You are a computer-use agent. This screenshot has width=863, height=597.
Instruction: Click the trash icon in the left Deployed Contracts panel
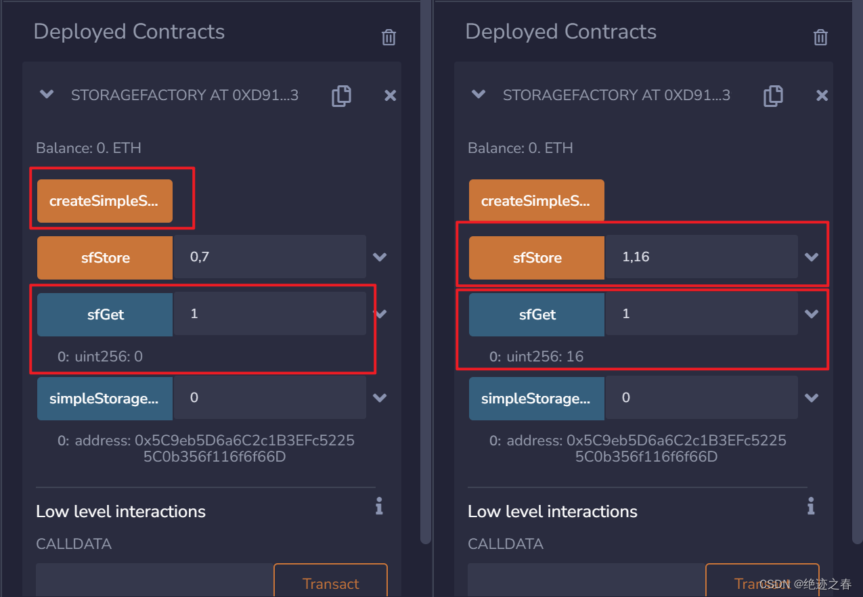coord(389,37)
